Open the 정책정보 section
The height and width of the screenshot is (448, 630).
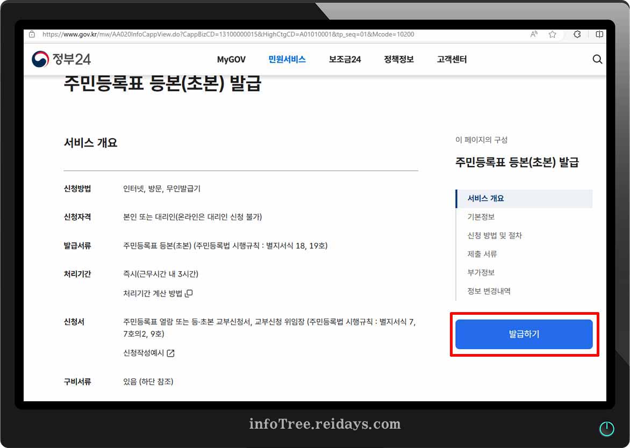click(399, 60)
